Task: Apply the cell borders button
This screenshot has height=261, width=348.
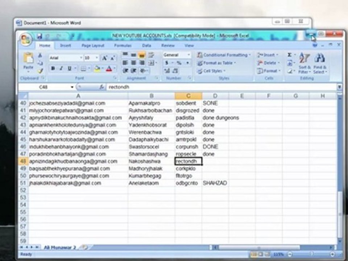Action: [83, 69]
